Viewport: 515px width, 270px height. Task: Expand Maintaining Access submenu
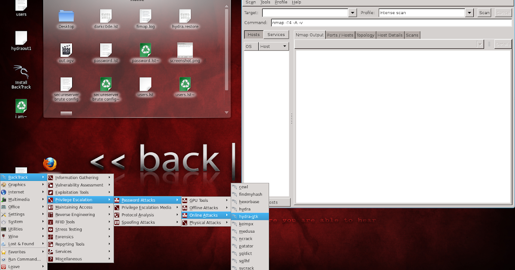pos(80,207)
